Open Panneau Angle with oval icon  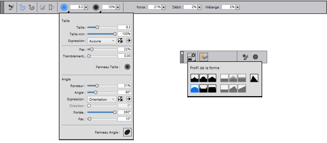coord(127,132)
